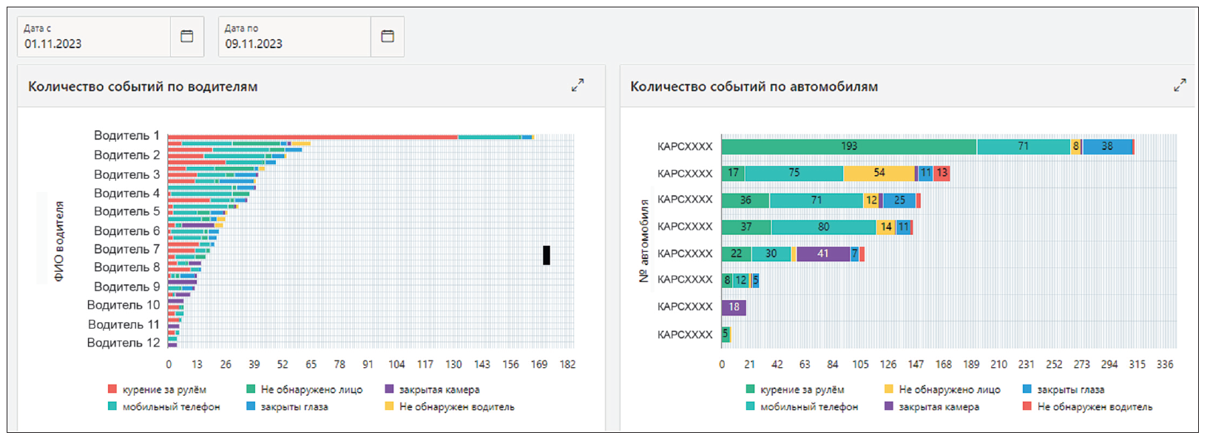Screen dimensions: 1207x441
Task: Toggle 'курение за рулём' in drivers chart legend
Action: [157, 389]
